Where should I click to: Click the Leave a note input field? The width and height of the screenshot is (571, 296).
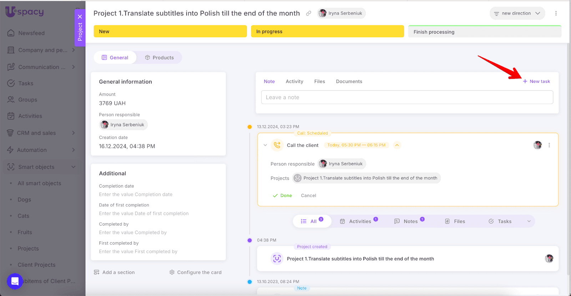(407, 97)
